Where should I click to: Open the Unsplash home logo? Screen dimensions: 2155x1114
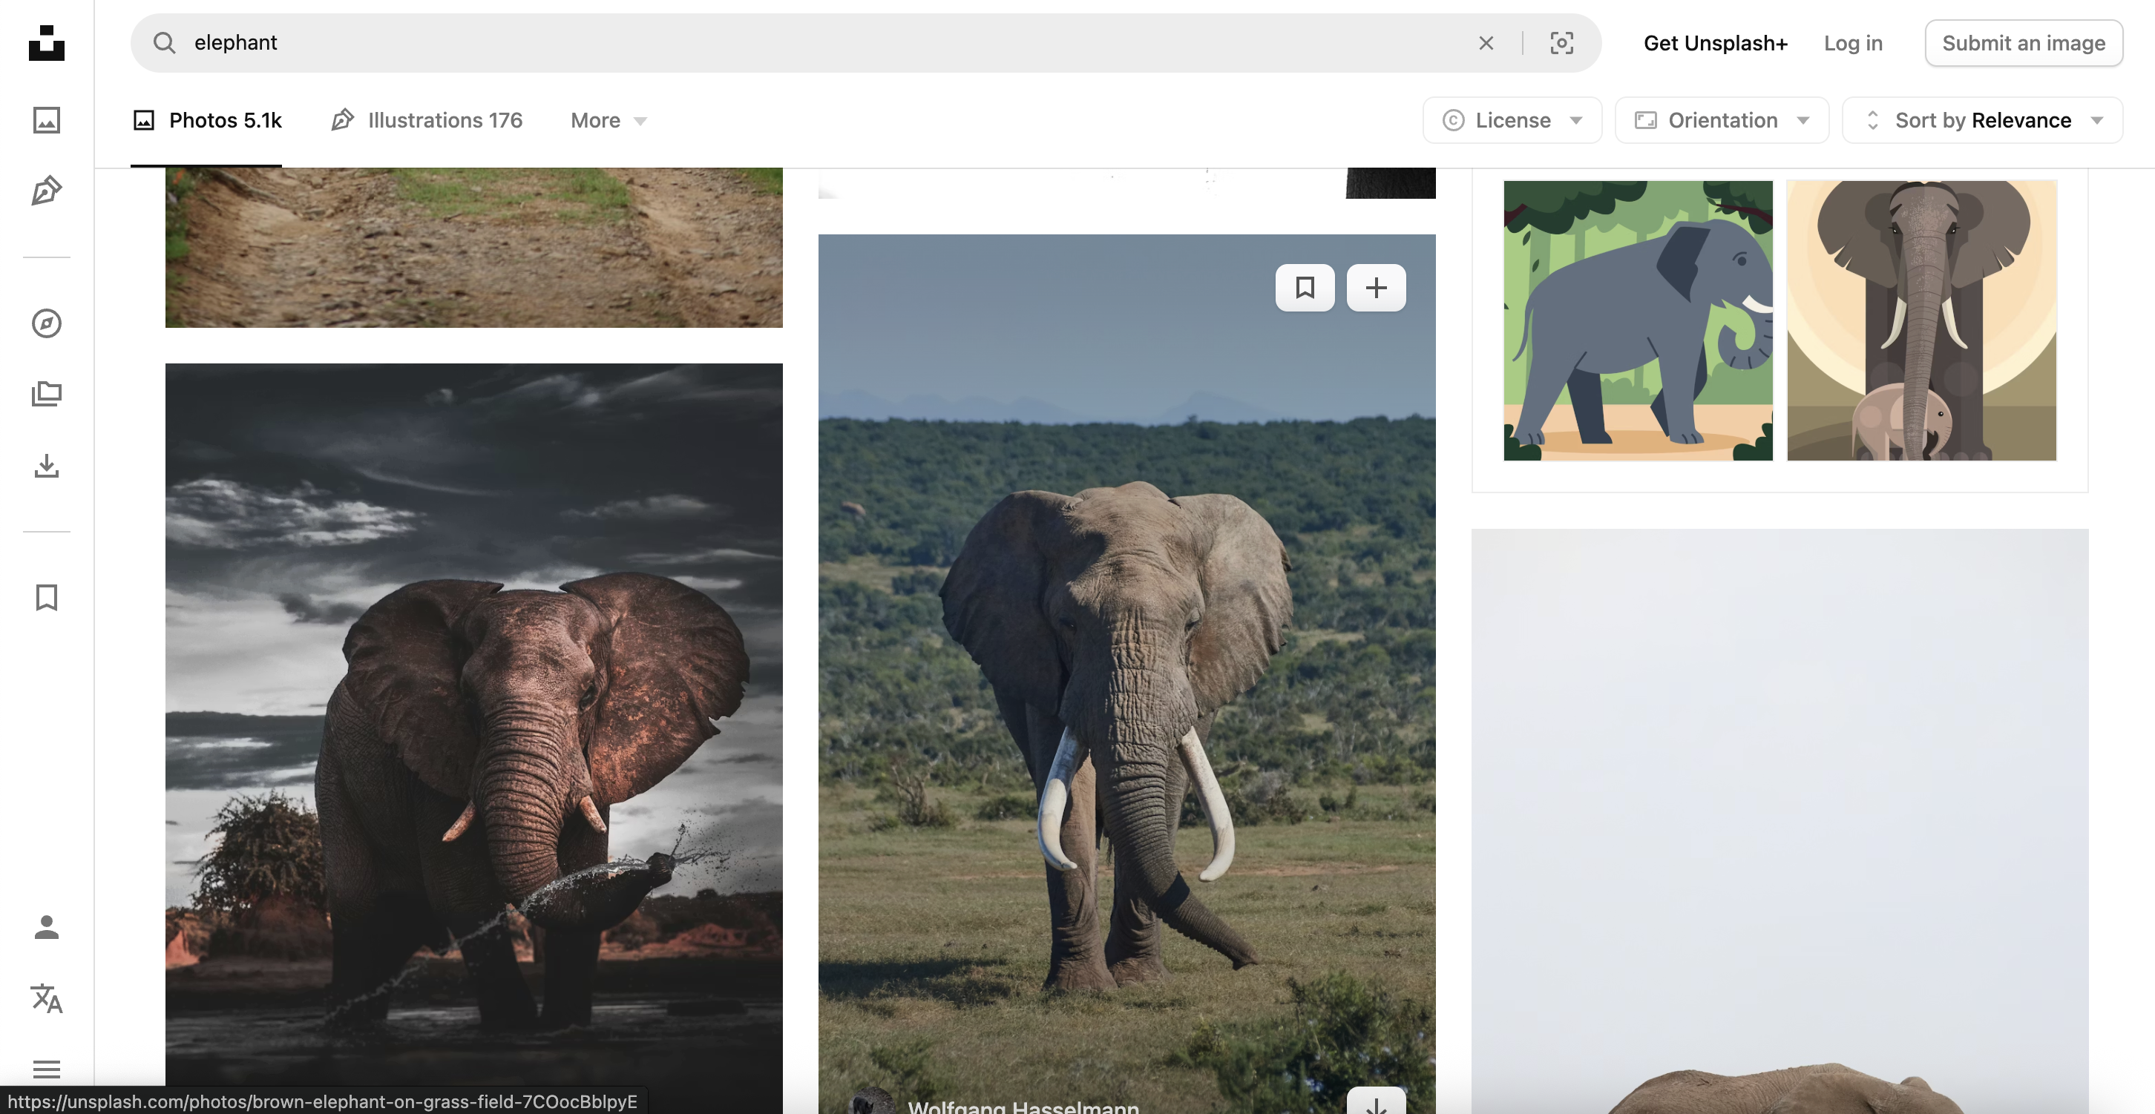pyautogui.click(x=47, y=43)
